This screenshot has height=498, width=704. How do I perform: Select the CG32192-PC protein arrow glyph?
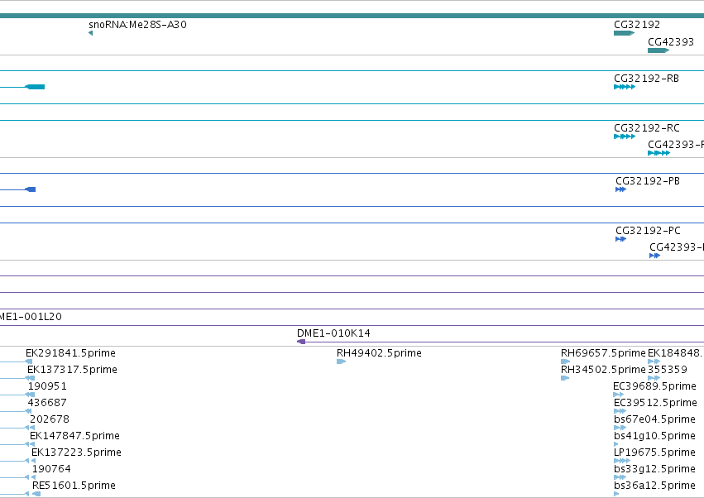621,239
